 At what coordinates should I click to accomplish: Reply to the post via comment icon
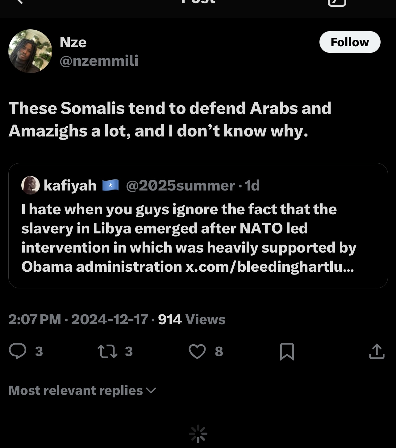point(18,351)
